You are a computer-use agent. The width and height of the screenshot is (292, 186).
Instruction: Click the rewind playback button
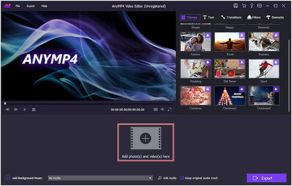coord(7,110)
